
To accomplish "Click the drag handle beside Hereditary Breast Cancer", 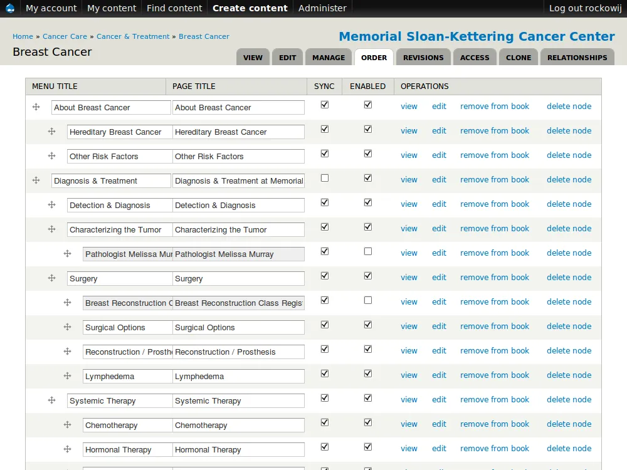I will (x=51, y=131).
